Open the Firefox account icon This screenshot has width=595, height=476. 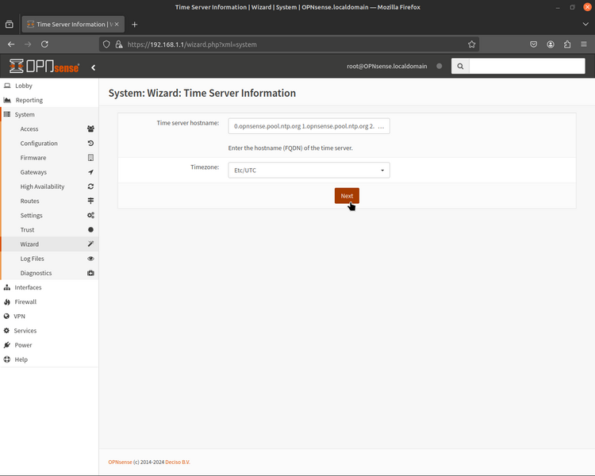coord(551,44)
